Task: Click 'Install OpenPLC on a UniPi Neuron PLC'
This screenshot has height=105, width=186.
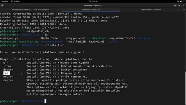Action: (x=57, y=76)
